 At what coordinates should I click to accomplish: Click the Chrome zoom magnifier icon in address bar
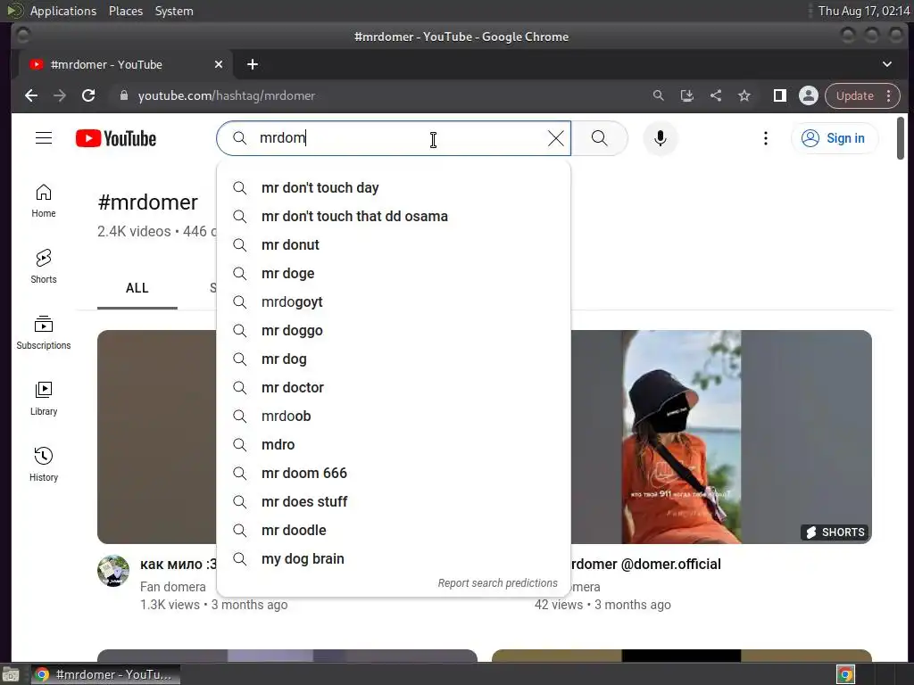[658, 95]
